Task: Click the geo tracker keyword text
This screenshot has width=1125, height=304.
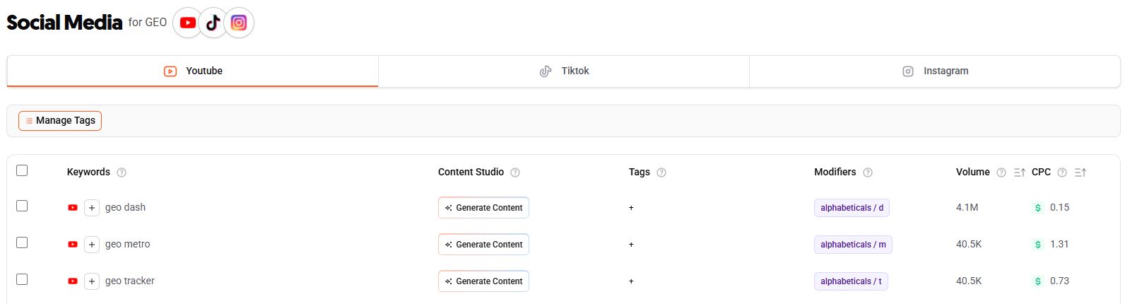Action: 129,281
